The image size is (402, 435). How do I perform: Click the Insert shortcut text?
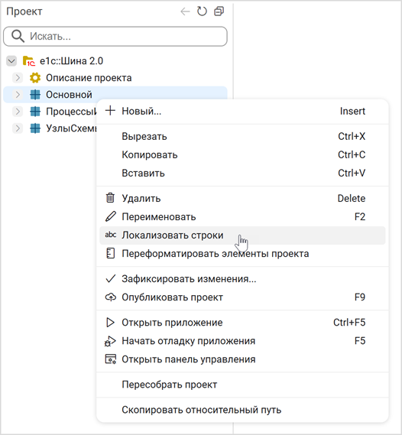click(x=352, y=111)
